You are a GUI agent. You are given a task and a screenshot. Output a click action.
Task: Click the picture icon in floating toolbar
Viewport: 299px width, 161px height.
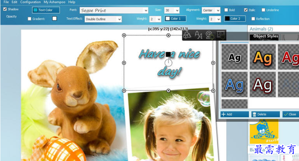[x=221, y=35]
